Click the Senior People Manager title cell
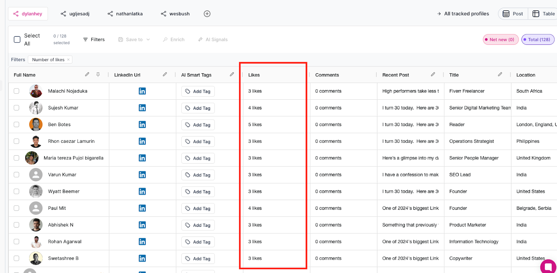557x273 pixels. (474, 158)
